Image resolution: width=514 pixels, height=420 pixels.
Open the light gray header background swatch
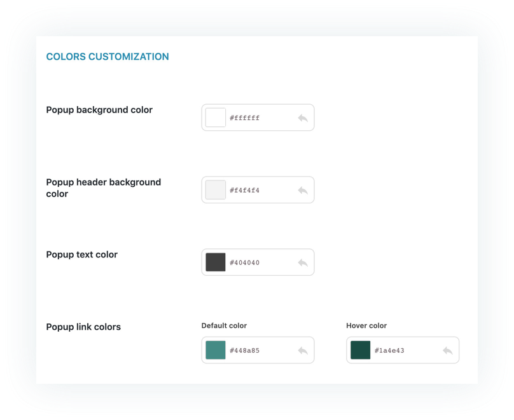pyautogui.click(x=216, y=190)
